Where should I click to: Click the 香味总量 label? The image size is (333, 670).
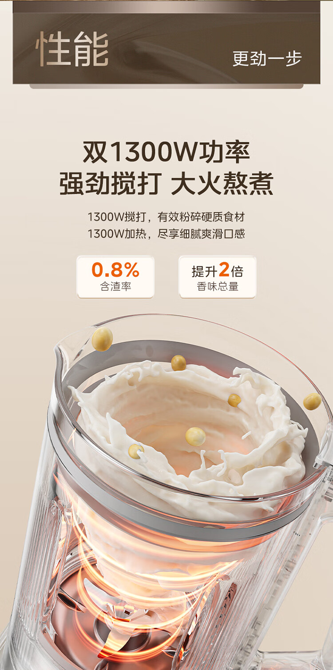tap(218, 287)
